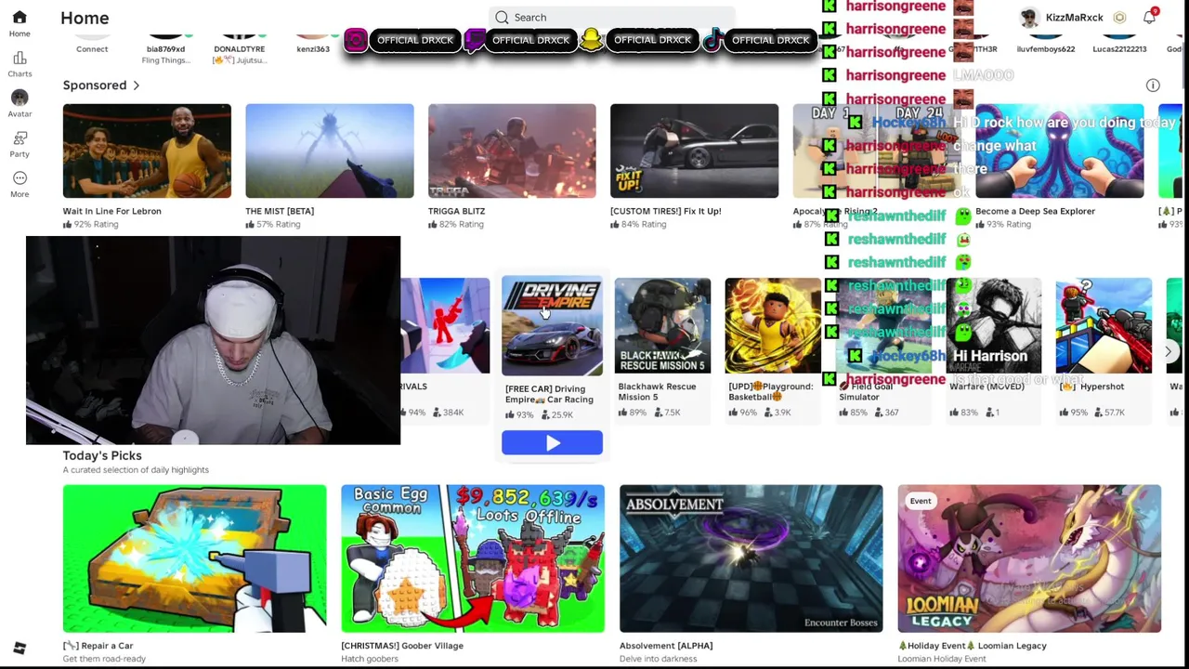This screenshot has height=669, width=1189.
Task: Open the Avatar sidebar icon
Action: pos(20,98)
